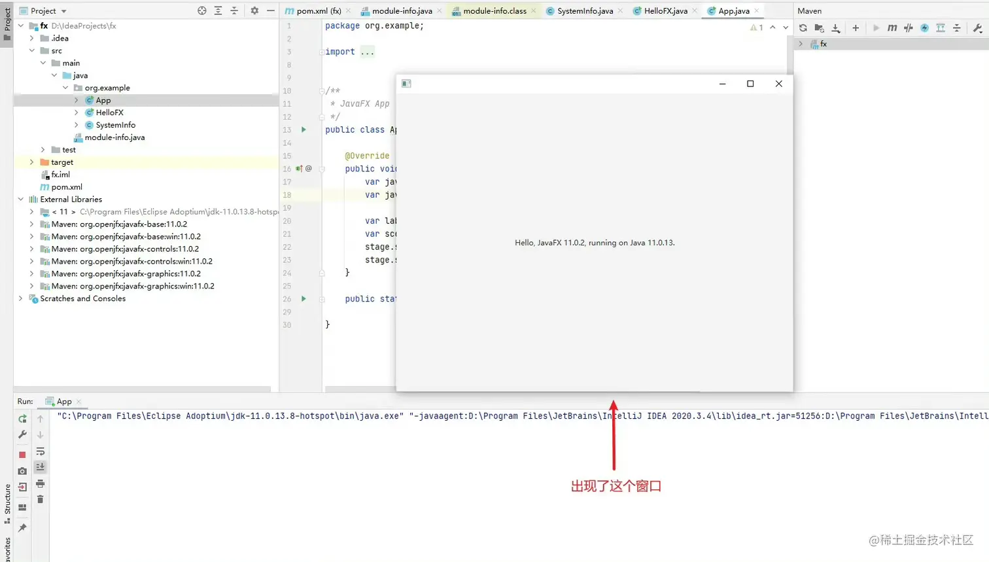Expand the .idea folder
Screen dimensions: 989x562
pos(32,38)
